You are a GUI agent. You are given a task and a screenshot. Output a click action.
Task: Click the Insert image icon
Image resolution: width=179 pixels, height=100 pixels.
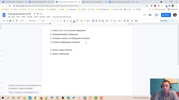[x=88, y=21]
